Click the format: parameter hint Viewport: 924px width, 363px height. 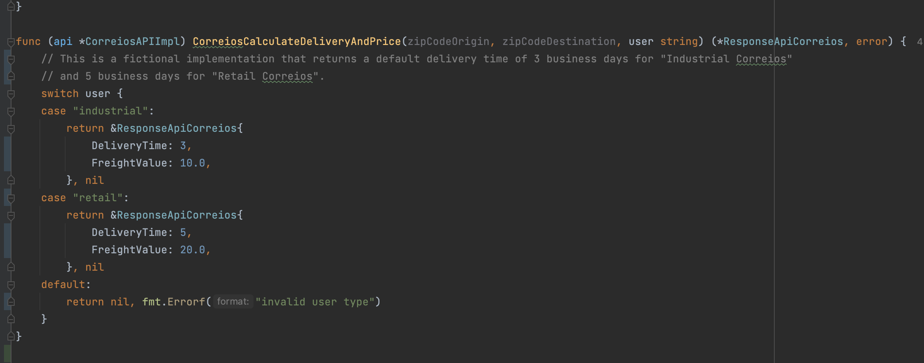pyautogui.click(x=233, y=302)
